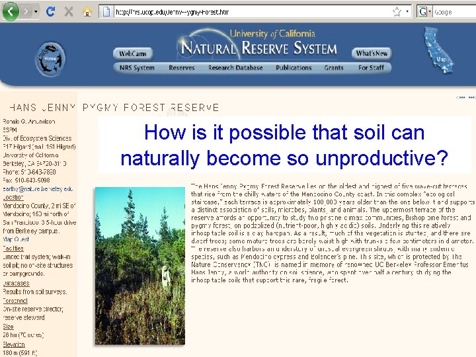Open the Research Database menu item

click(x=235, y=67)
